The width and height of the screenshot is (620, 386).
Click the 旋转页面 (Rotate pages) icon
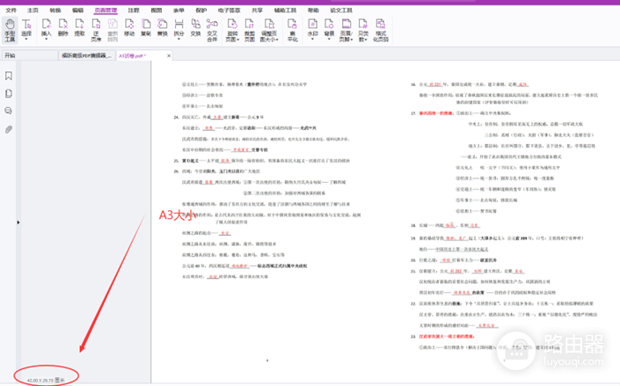pyautogui.click(x=232, y=25)
